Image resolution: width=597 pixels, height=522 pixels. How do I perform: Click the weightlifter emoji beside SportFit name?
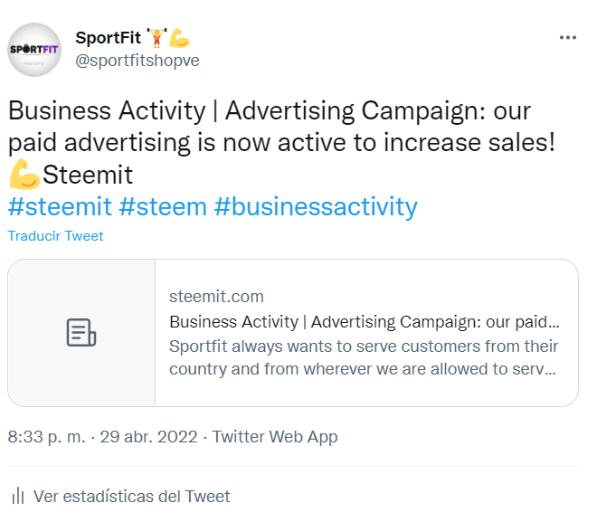pyautogui.click(x=156, y=38)
